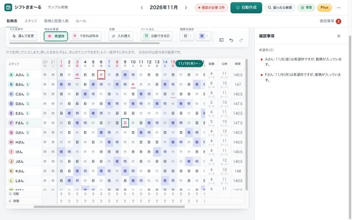Image resolution: width=352 pixels, height=220 pixels.
Task: Toggle the 出勤できる日 mode
Action: [x=157, y=36]
